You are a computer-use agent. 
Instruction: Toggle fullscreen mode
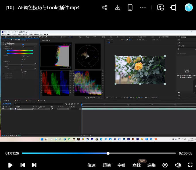click(x=190, y=165)
